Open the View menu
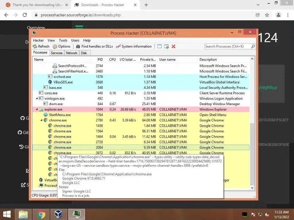This screenshot has width=294, height=220. pyautogui.click(x=51, y=40)
